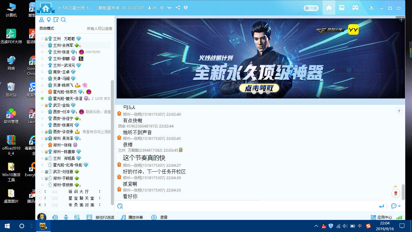Image resolution: width=412 pixels, height=232 pixels.
Task: Click the search users magnifier icon
Action: pos(63,20)
